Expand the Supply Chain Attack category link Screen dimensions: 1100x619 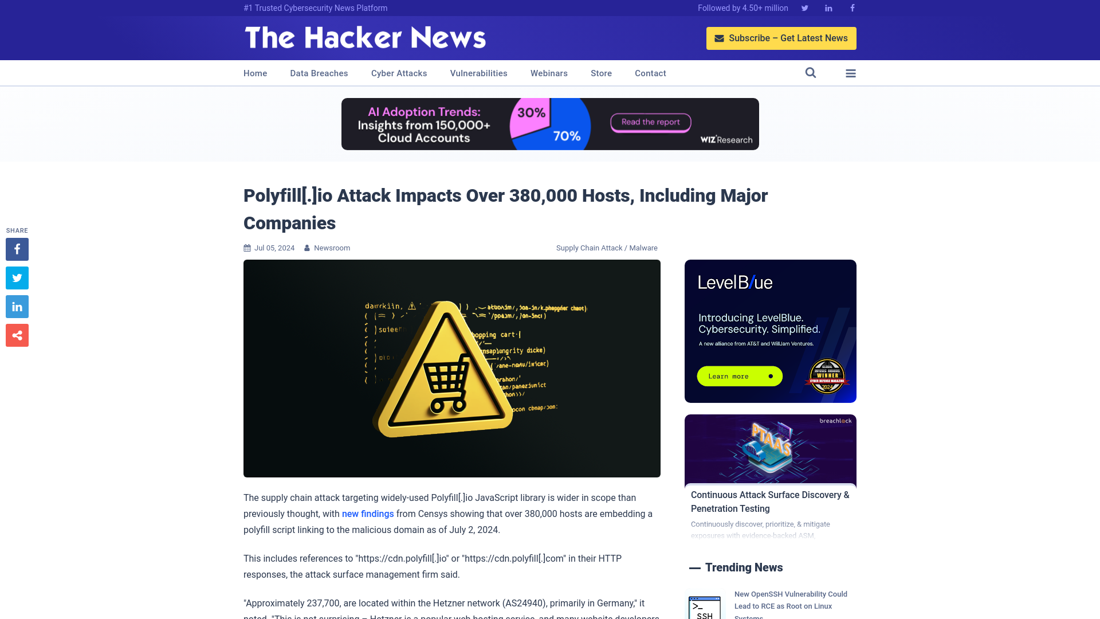[590, 248]
